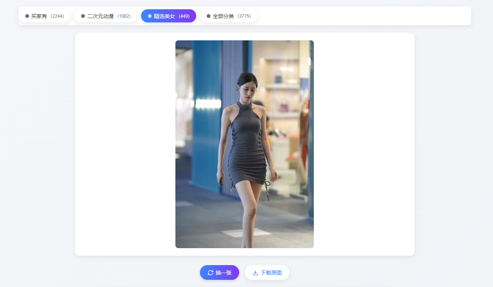Show the 全部分类 category tab
493x287 pixels.
(223, 16)
